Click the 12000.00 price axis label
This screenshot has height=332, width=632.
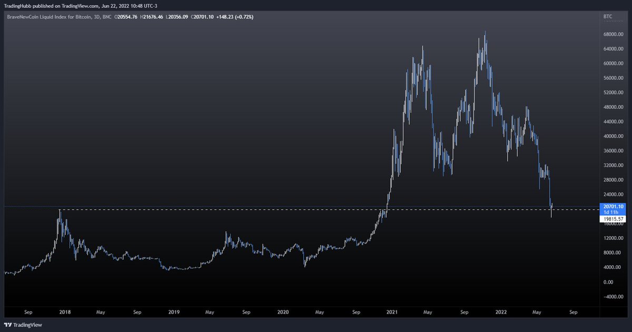pos(614,238)
